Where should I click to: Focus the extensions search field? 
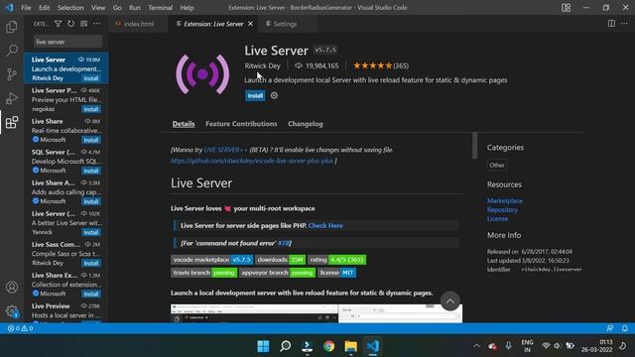pyautogui.click(x=67, y=42)
